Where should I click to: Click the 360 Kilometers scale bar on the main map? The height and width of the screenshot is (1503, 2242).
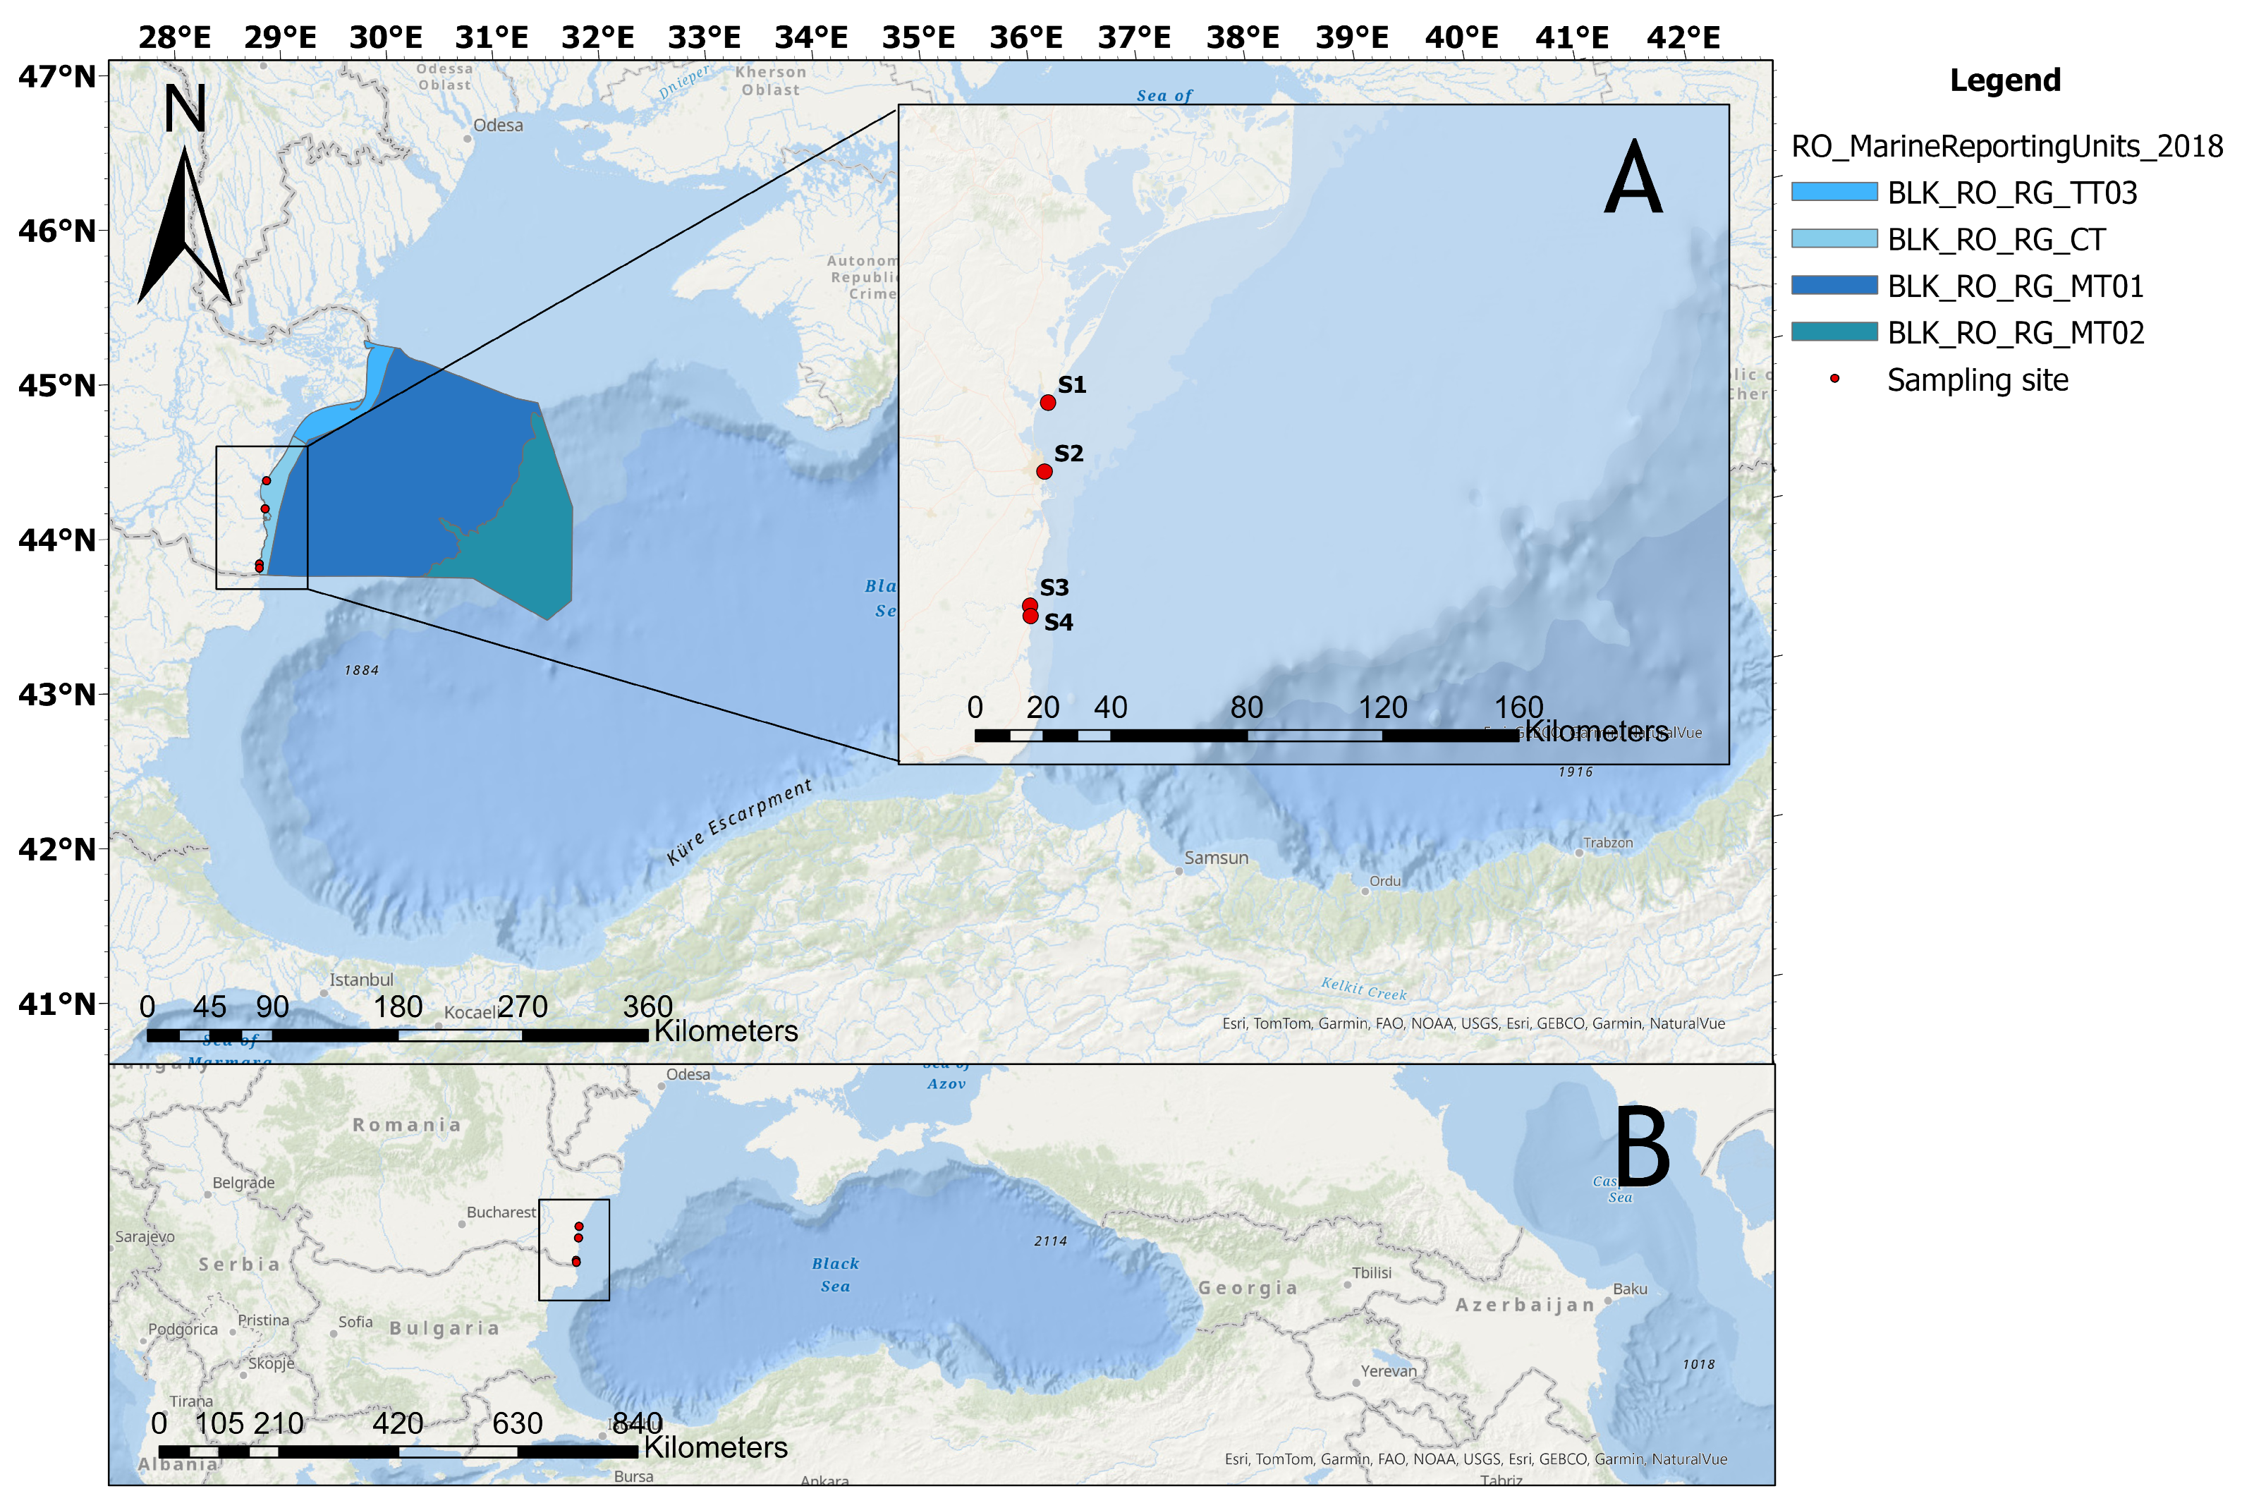[x=397, y=1035]
